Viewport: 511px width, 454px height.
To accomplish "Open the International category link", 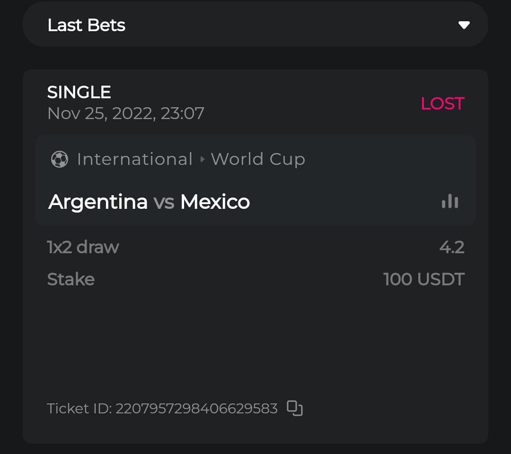I will click(x=135, y=159).
